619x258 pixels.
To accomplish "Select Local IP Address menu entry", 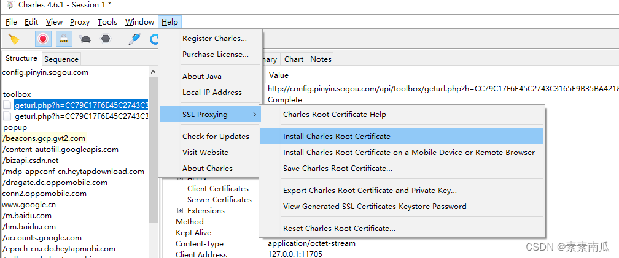I will pyautogui.click(x=212, y=92).
